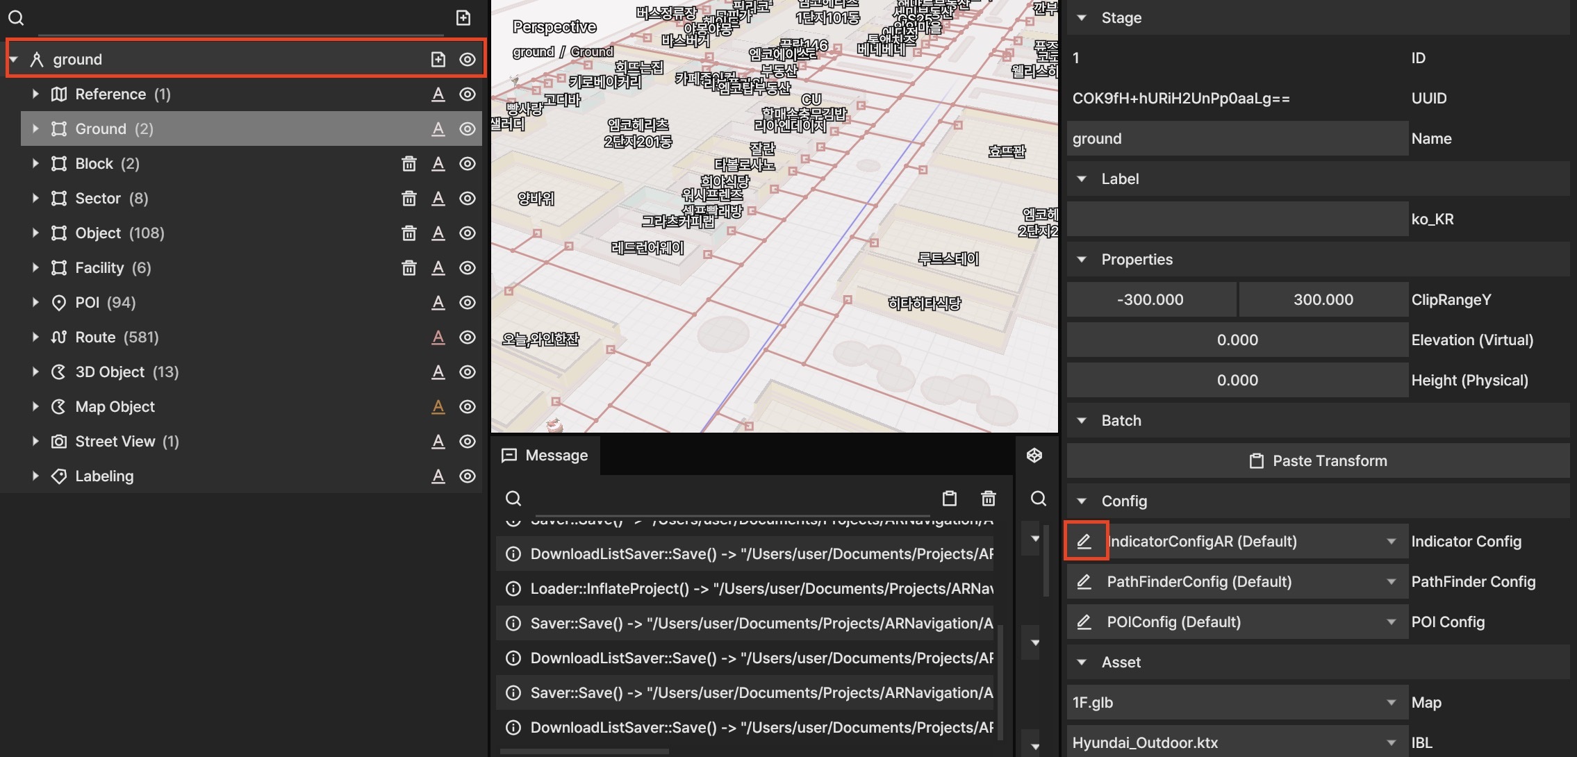Hide the POI layer with eye icon
This screenshot has width=1577, height=757.
pos(468,303)
